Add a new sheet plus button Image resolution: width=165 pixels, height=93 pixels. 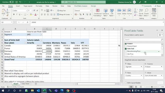tap(36, 84)
